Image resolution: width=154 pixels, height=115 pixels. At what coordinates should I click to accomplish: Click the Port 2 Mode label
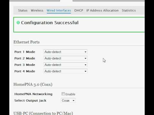point(25,58)
